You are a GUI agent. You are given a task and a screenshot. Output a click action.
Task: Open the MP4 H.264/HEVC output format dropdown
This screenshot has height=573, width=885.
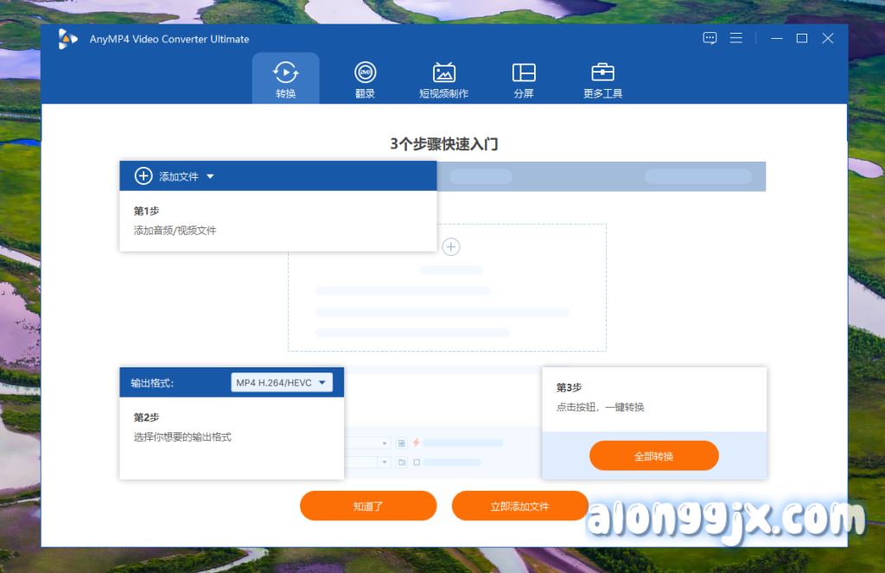click(282, 382)
